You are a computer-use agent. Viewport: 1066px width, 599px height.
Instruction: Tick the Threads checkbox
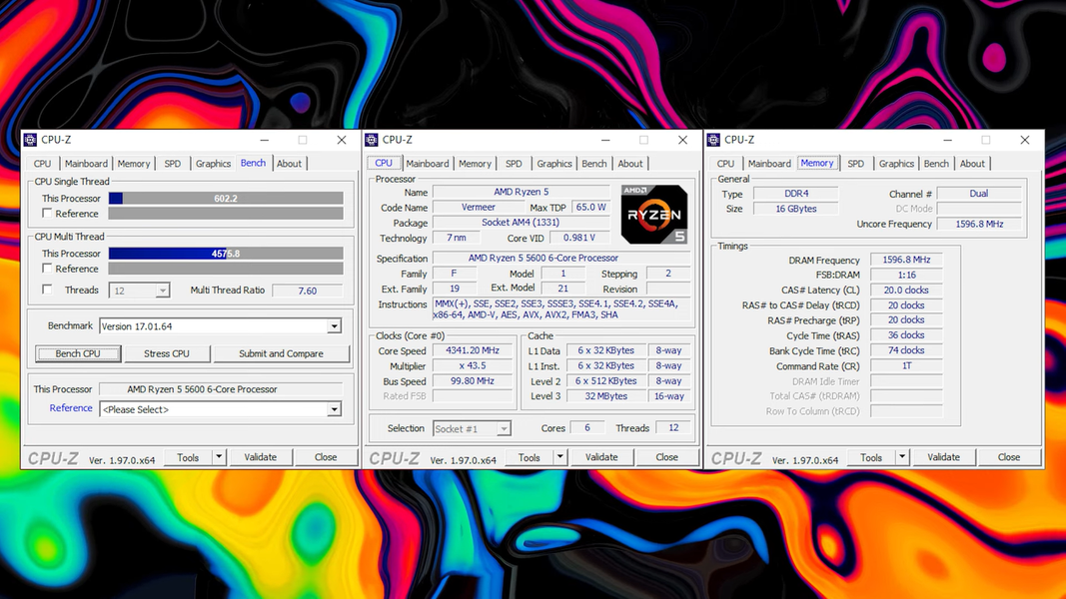tap(47, 290)
